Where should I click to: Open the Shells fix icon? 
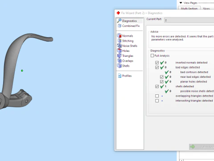point(119,66)
